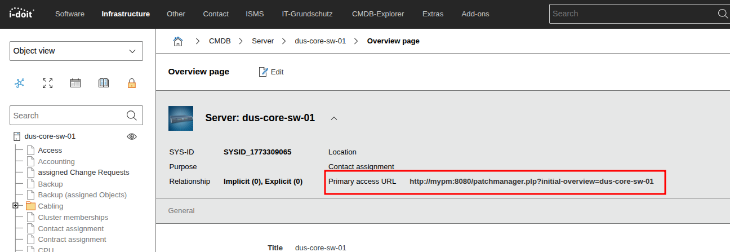Screen dimensions: 730x252
Task: Open the Access tree category
Action: coord(50,151)
